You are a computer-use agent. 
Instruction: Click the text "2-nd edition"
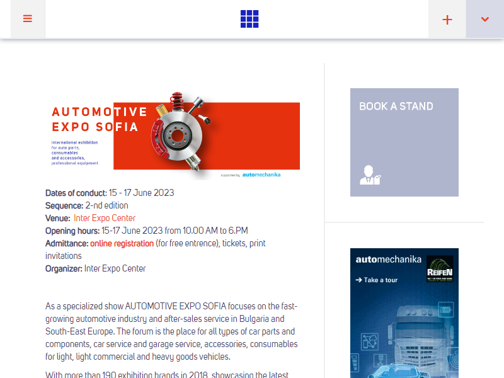pyautogui.click(x=106, y=205)
